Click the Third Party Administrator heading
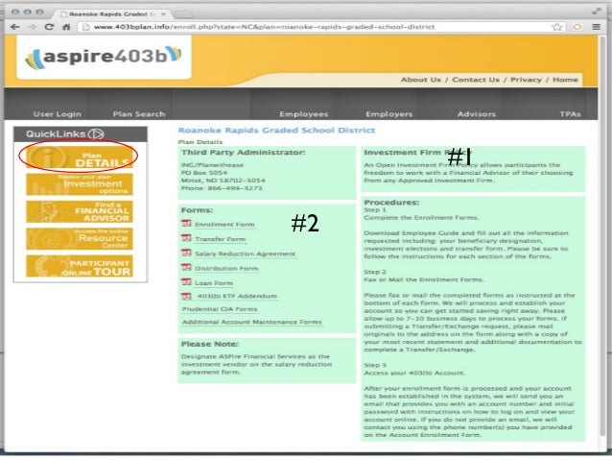 243,153
